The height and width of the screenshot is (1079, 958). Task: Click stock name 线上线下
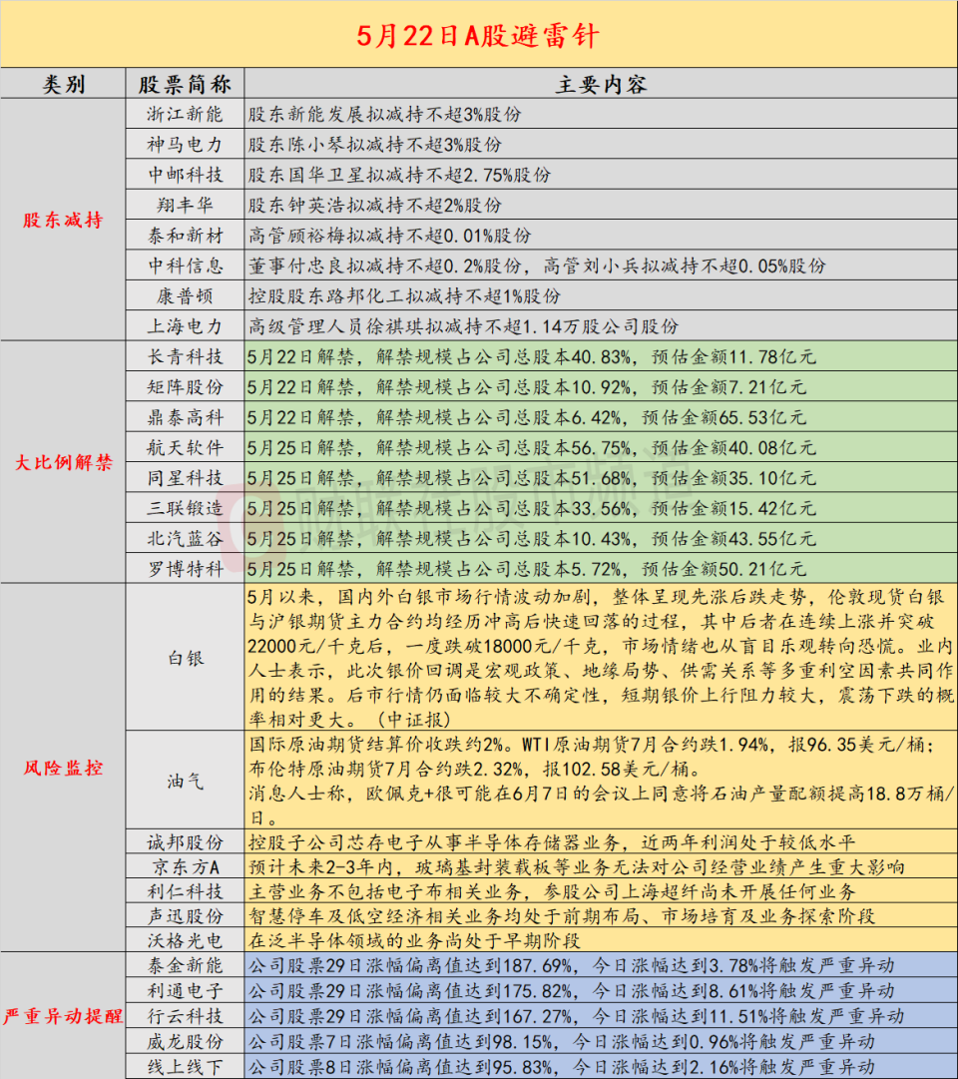point(185,1067)
